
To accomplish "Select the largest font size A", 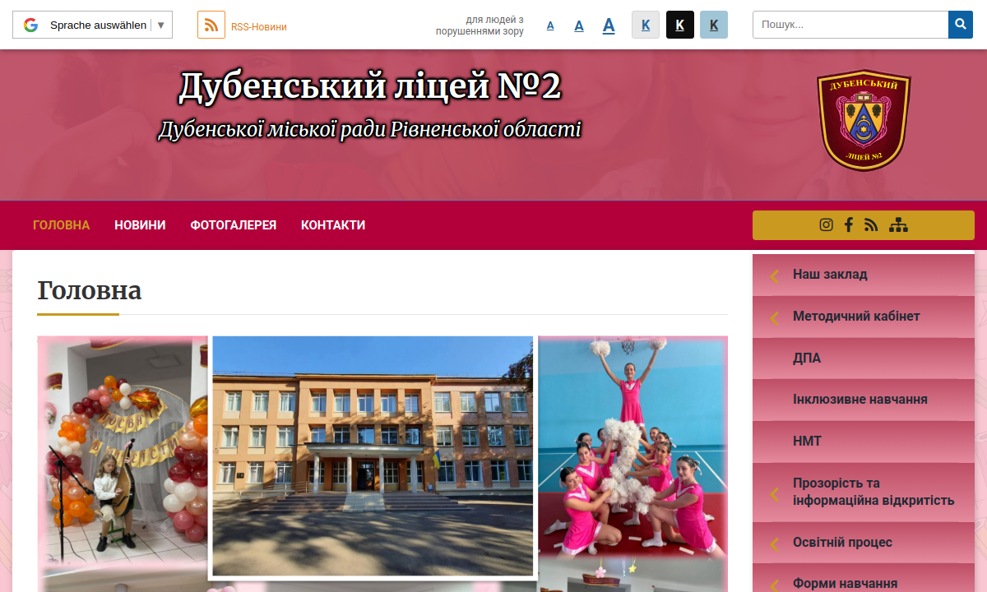I will pyautogui.click(x=609, y=25).
